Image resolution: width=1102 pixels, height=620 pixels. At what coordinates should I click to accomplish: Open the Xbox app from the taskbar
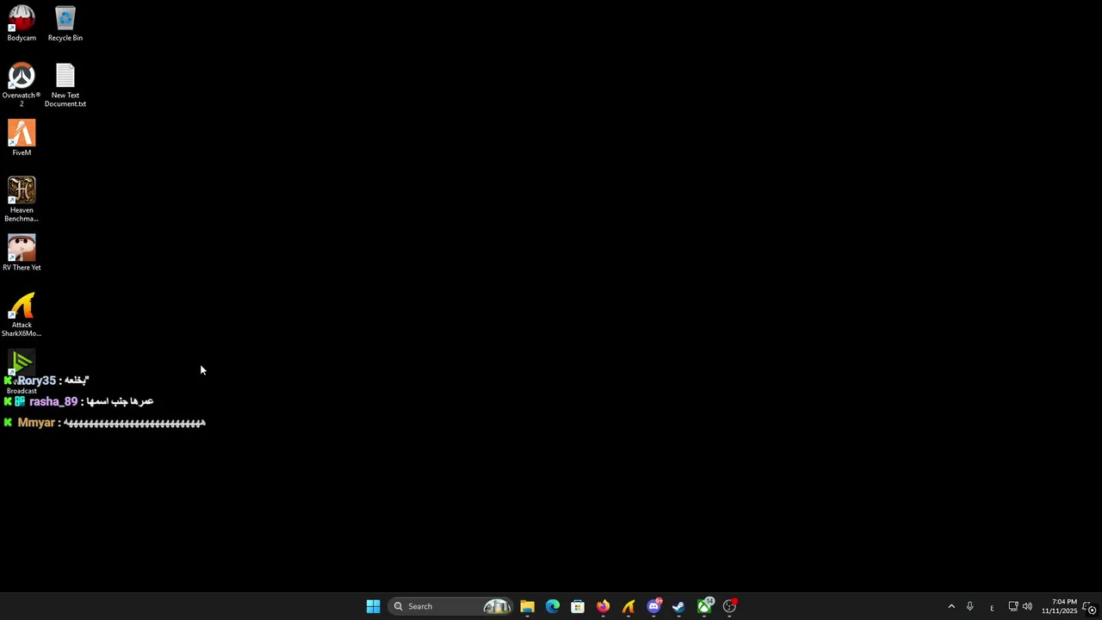704,606
